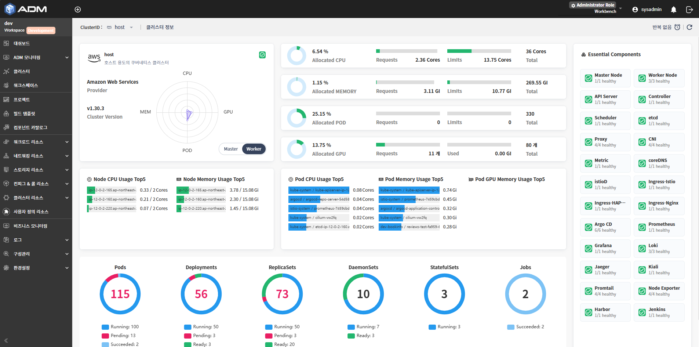Click the green host status checkbox
699x347 pixels.
[262, 55]
